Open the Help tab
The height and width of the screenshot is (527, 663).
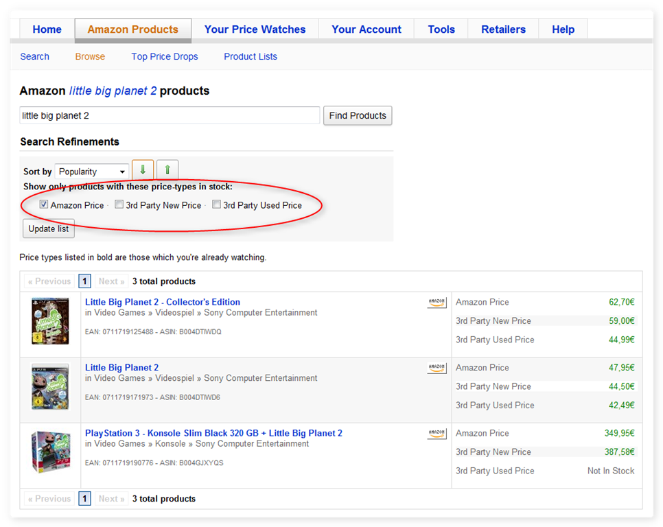click(563, 29)
